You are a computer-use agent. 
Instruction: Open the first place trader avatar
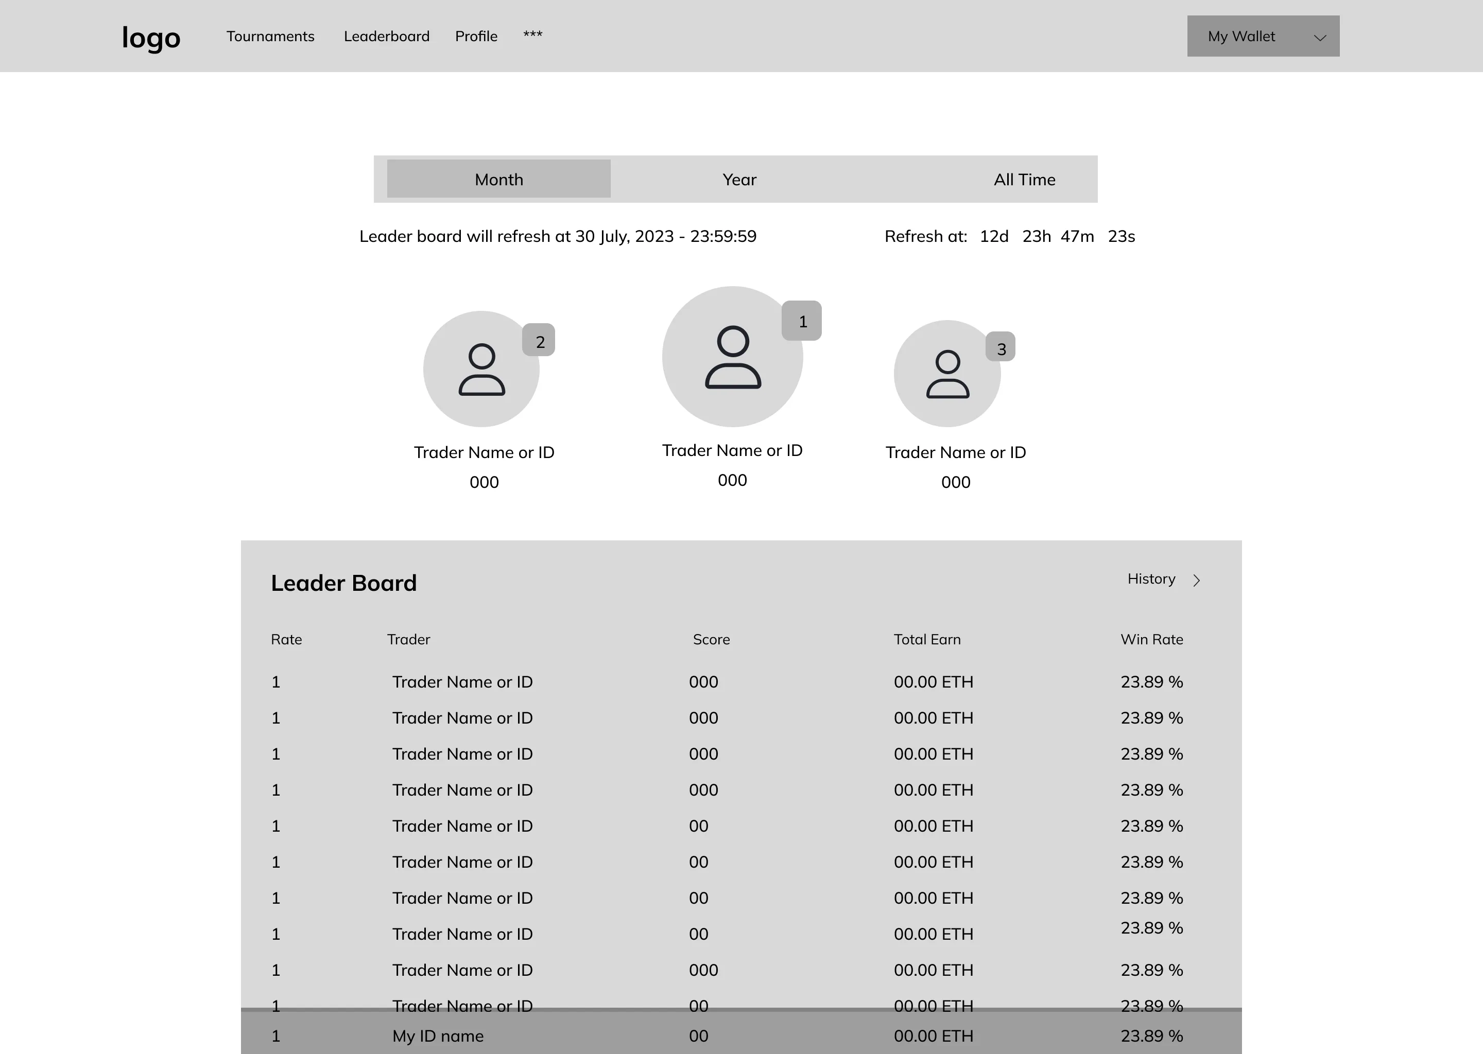(x=732, y=356)
